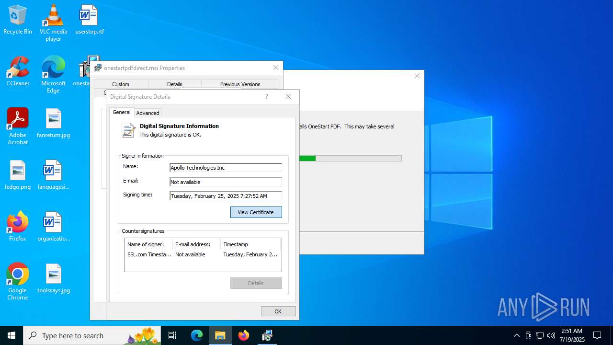This screenshot has height=345, width=613.
Task: Click the Signing time field
Action: pyautogui.click(x=226, y=196)
